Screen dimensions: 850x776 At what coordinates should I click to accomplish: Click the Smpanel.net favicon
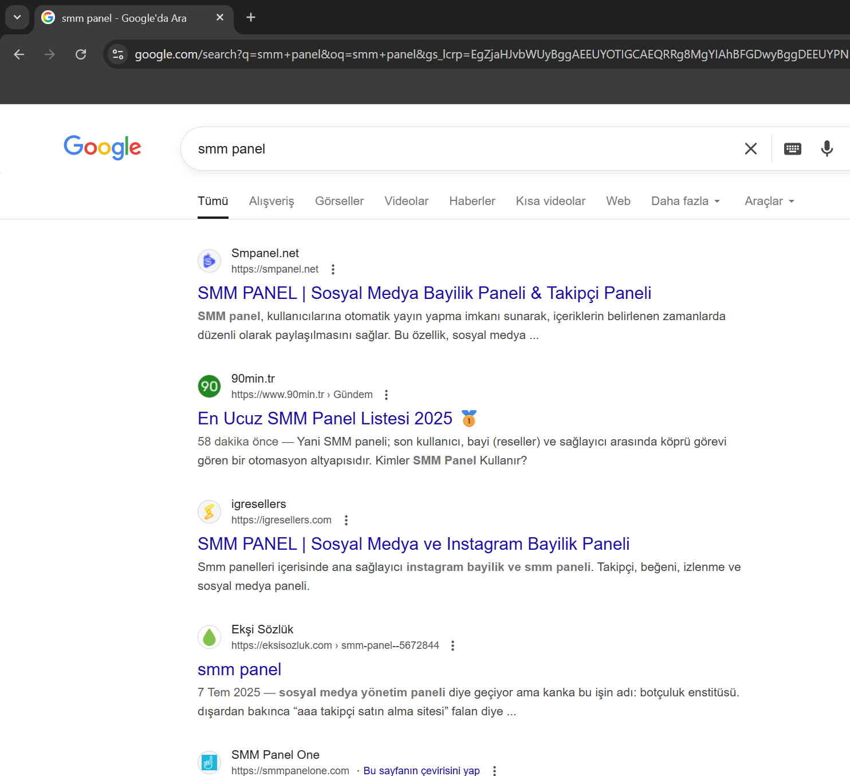[x=209, y=261]
